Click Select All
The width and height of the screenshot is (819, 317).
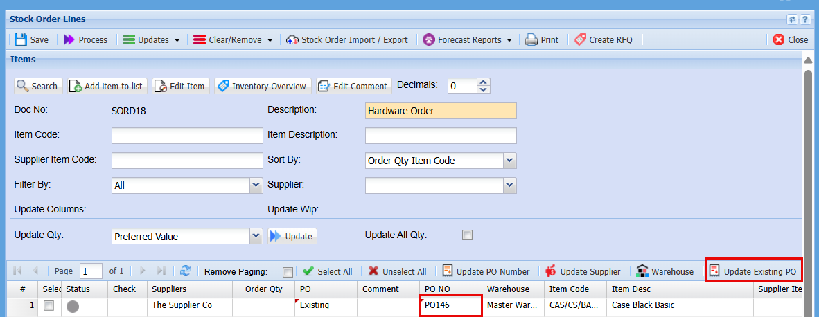[x=328, y=271]
